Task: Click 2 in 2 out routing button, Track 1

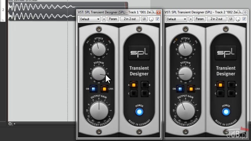Action: click(x=130, y=19)
